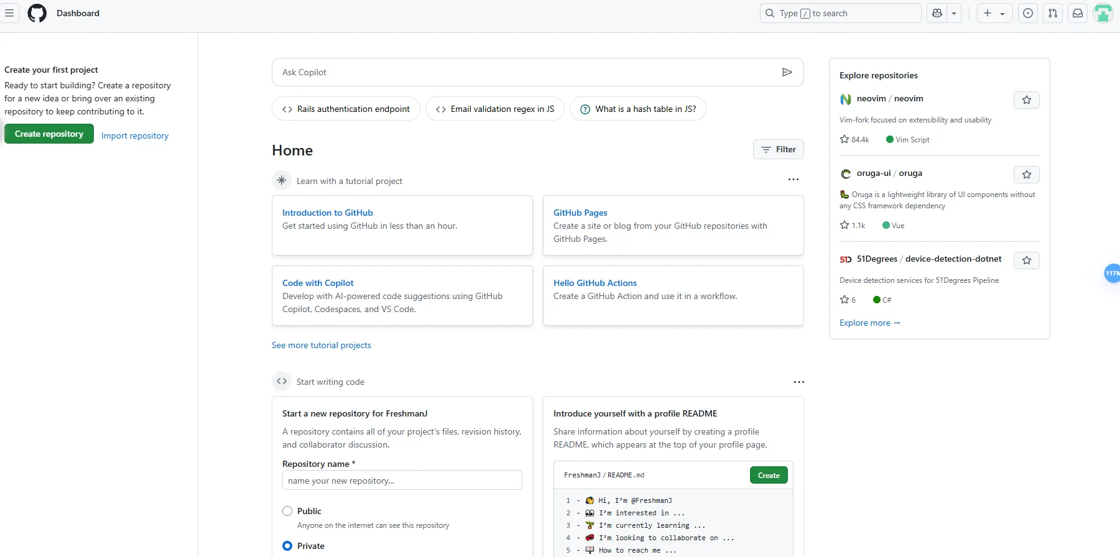
Task: Open options menu for Start writing code
Action: pos(798,382)
